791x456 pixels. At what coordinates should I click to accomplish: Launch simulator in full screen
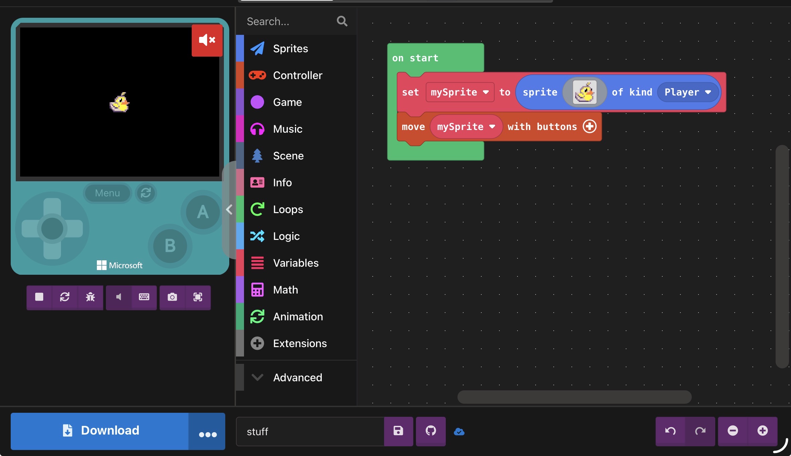tap(198, 297)
